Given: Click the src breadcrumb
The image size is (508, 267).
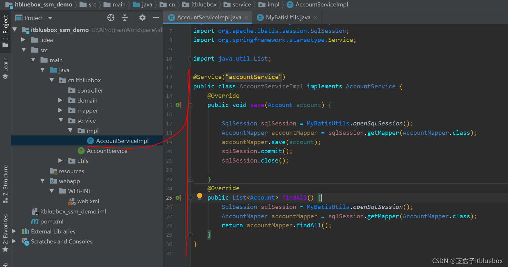Looking at the screenshot, I should [x=92, y=5].
